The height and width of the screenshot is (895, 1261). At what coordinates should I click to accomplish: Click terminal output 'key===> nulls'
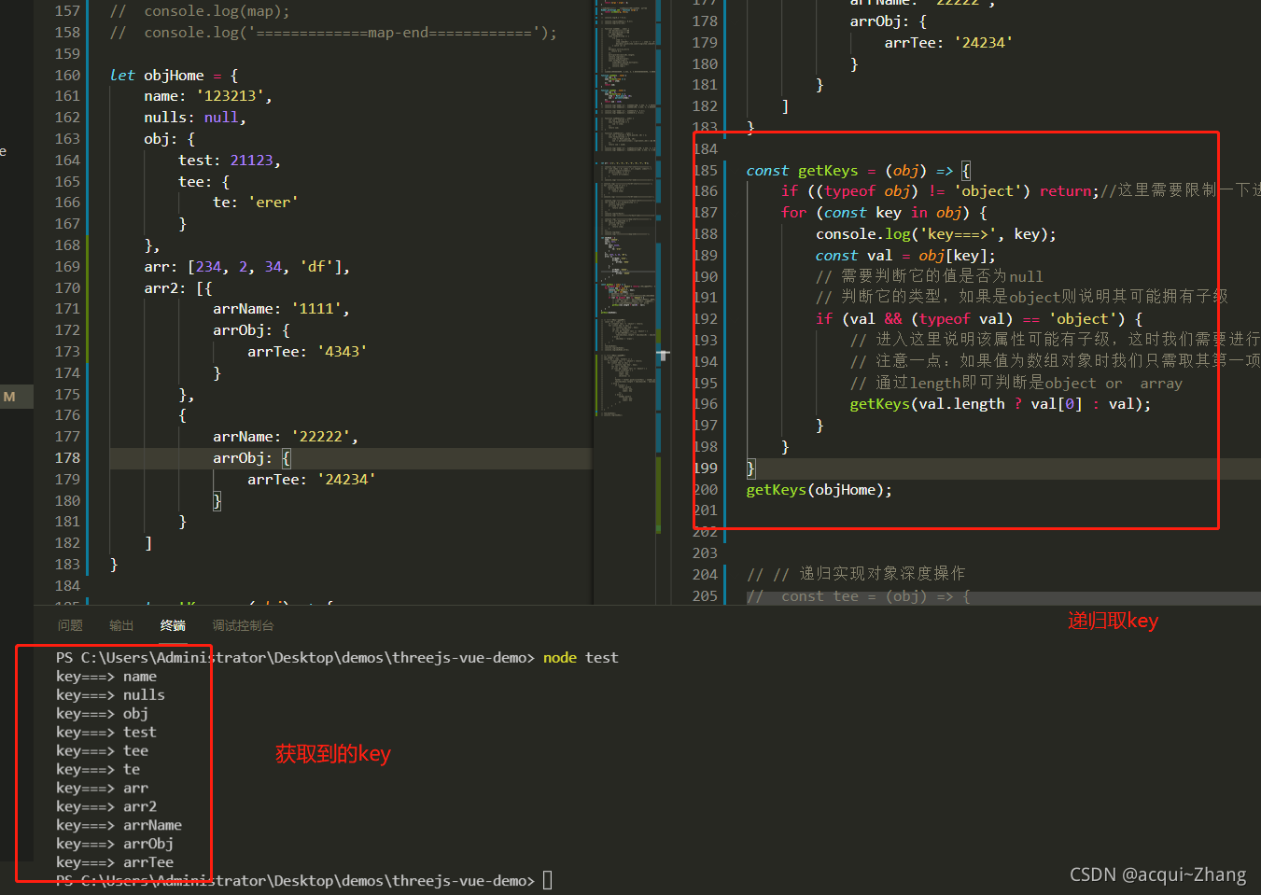[110, 695]
